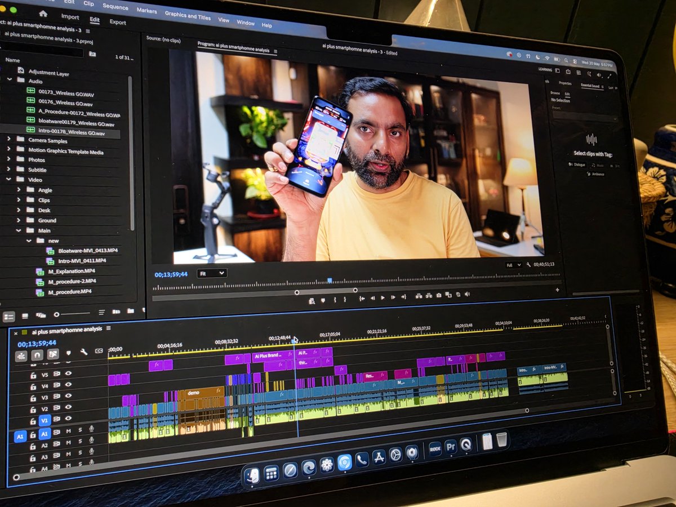Switch project panel to icon view
This screenshot has height=507, width=676.
(25, 315)
